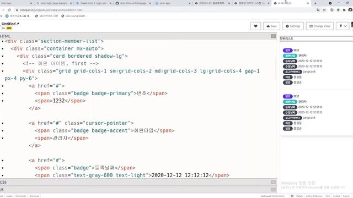Click the purple badge in first preview card
This screenshot has height=198, width=353.
click(287, 50)
